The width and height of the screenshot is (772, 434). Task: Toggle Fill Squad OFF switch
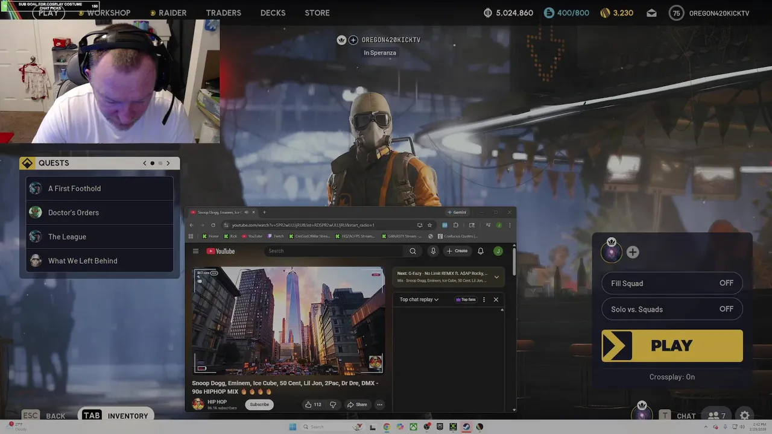pos(726,283)
